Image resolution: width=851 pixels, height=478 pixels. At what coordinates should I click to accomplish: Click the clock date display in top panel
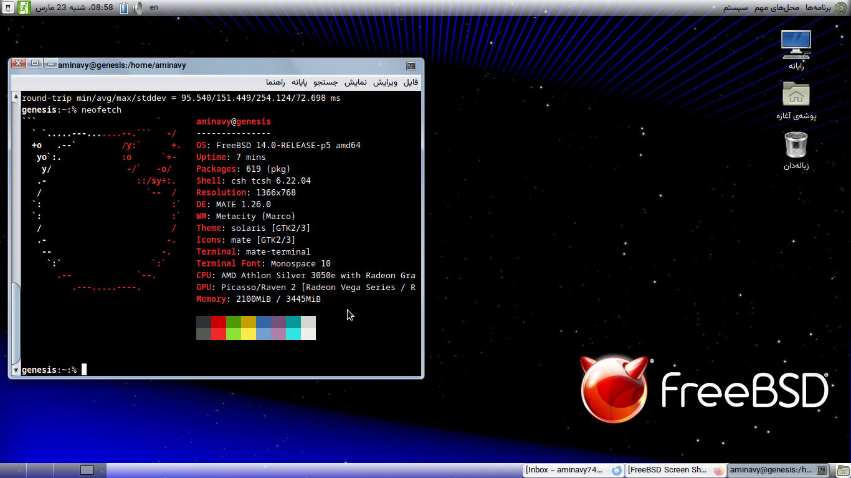click(74, 7)
